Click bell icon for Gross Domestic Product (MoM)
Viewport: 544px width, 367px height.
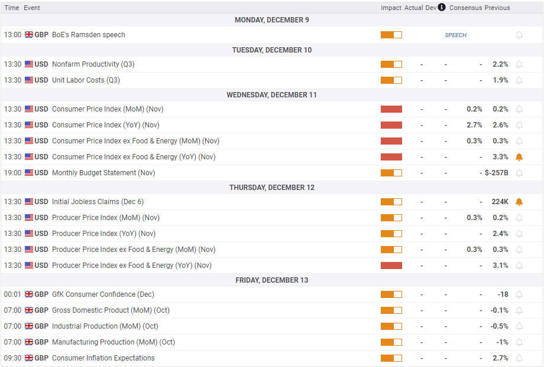click(519, 310)
